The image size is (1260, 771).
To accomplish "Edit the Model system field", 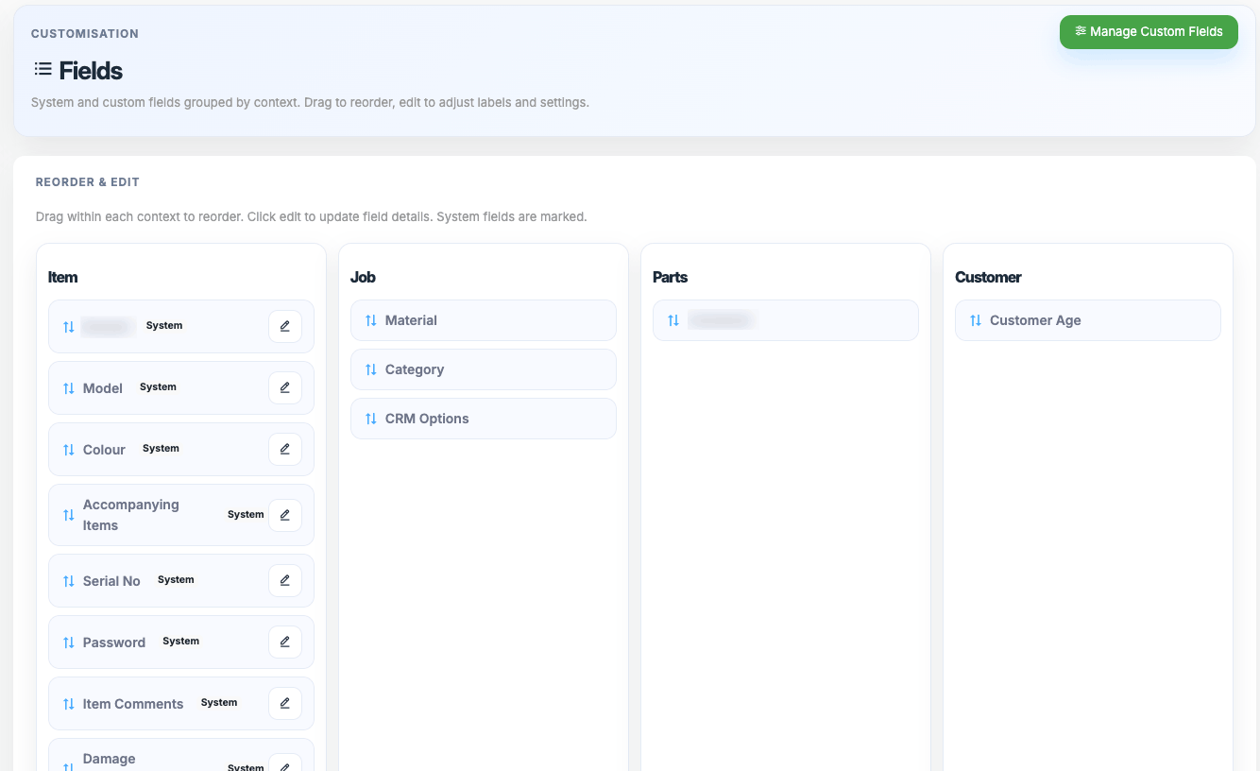I will 285,387.
